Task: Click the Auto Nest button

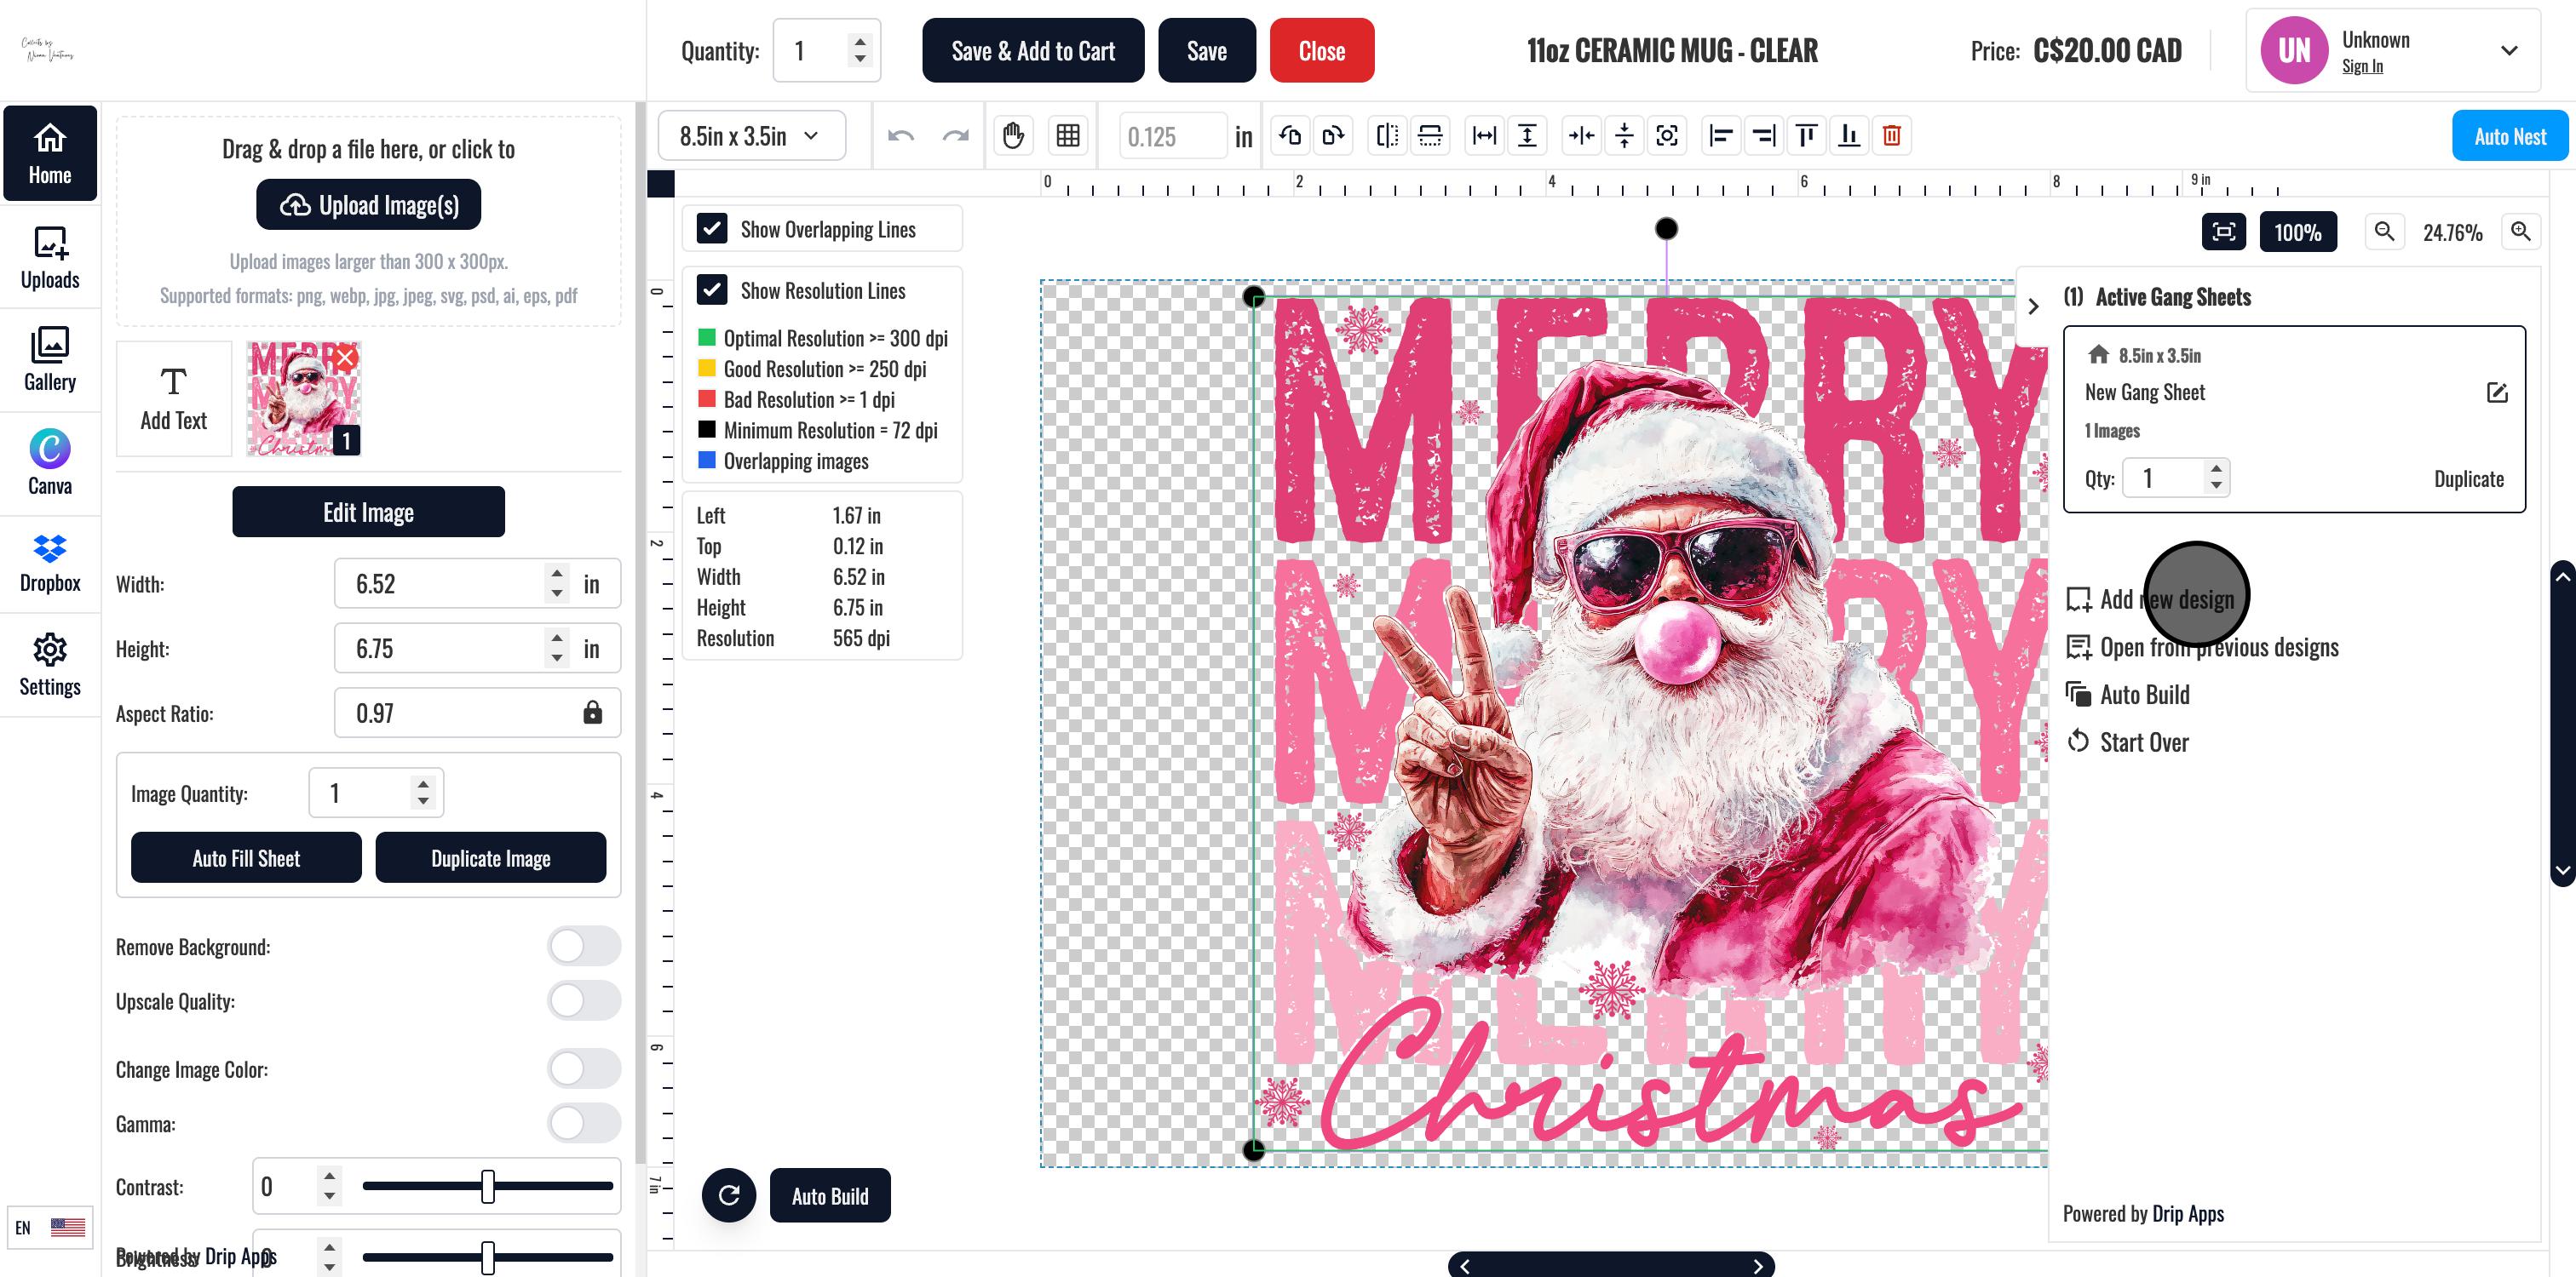Action: coord(2509,136)
